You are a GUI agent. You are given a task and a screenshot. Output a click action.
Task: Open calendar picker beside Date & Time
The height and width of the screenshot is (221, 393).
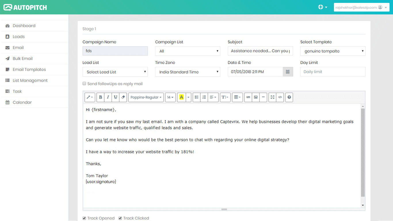coord(288,72)
